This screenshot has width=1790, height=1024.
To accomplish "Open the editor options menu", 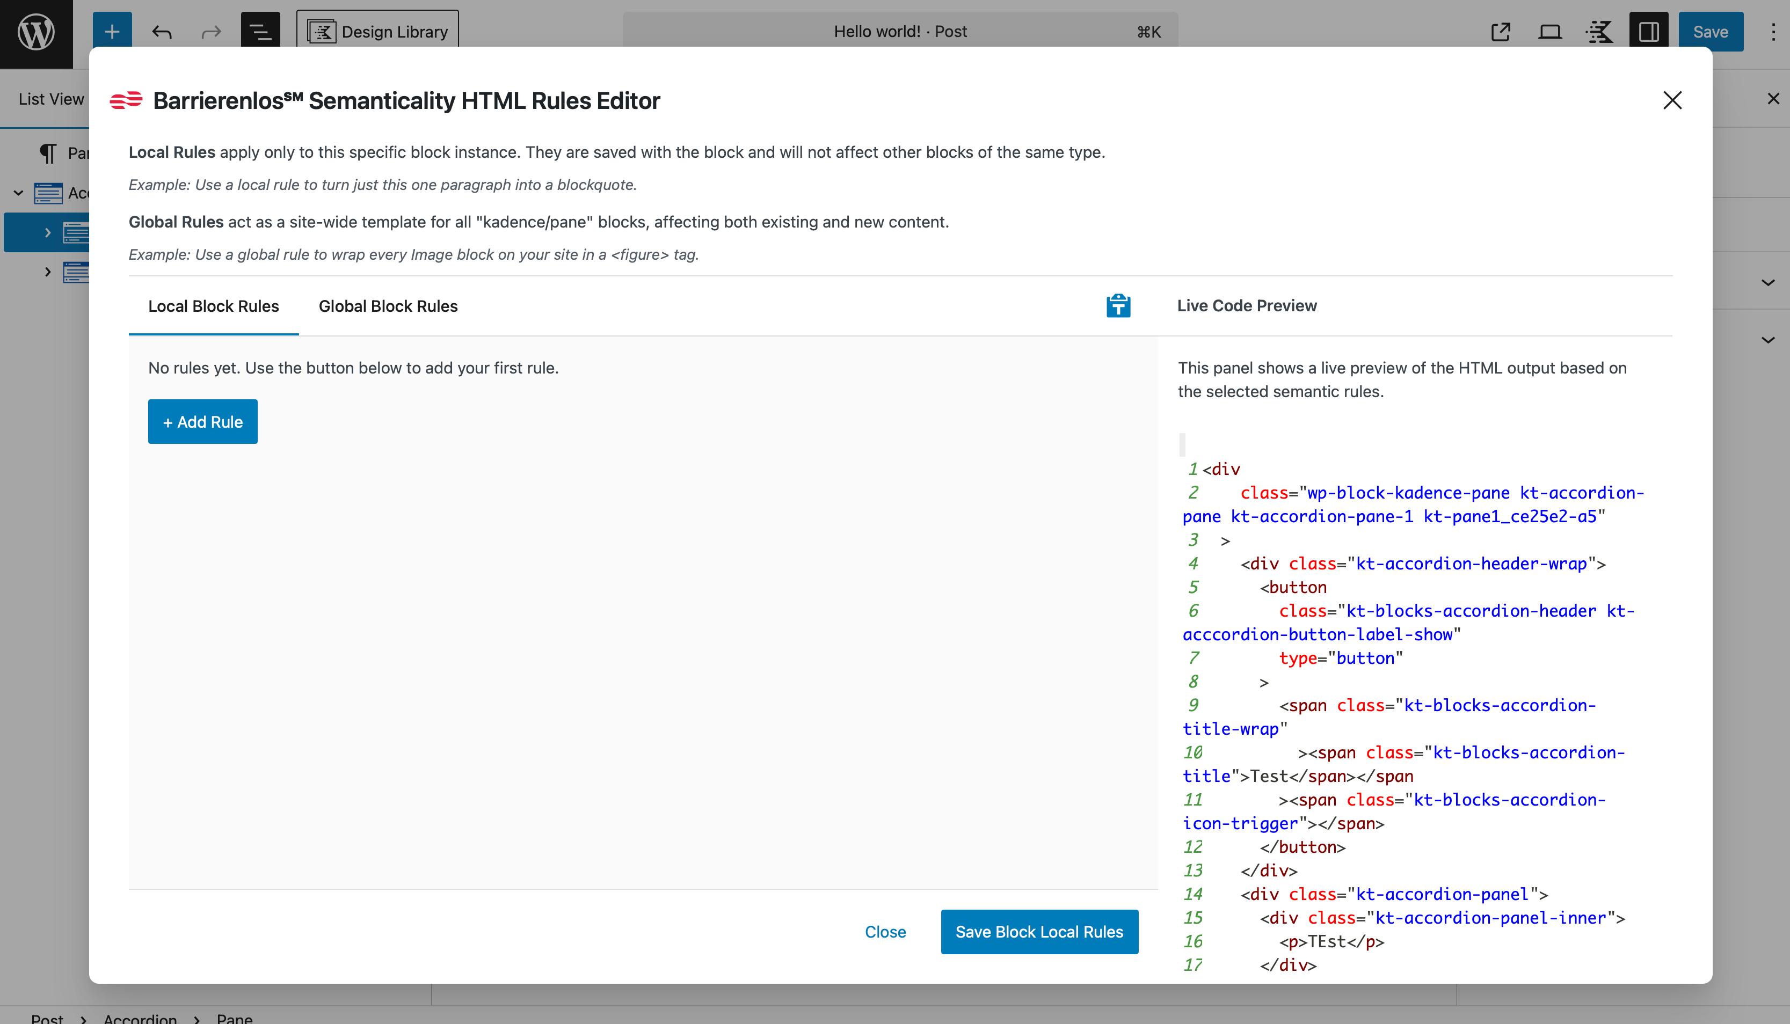I will pos(1773,31).
